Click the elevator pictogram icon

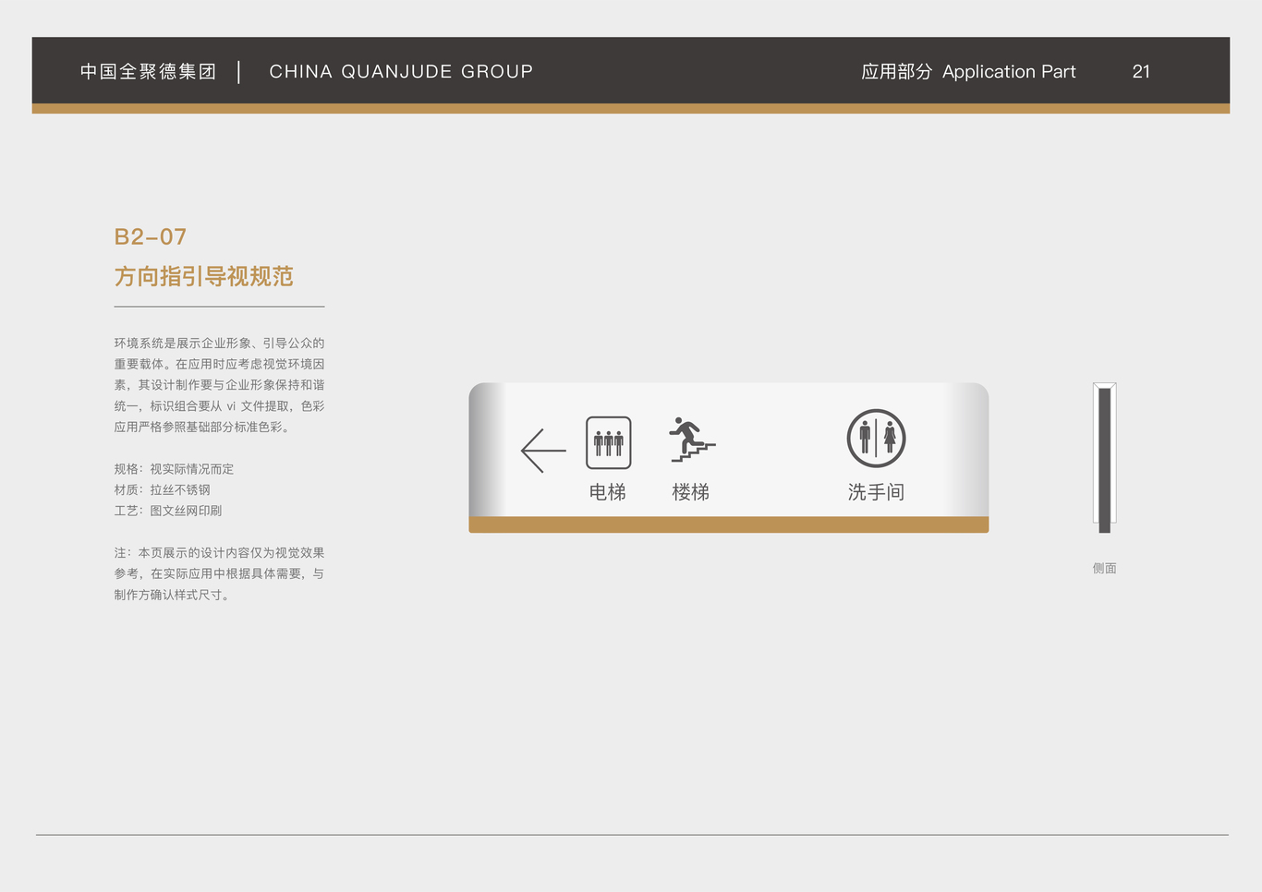[x=609, y=442]
